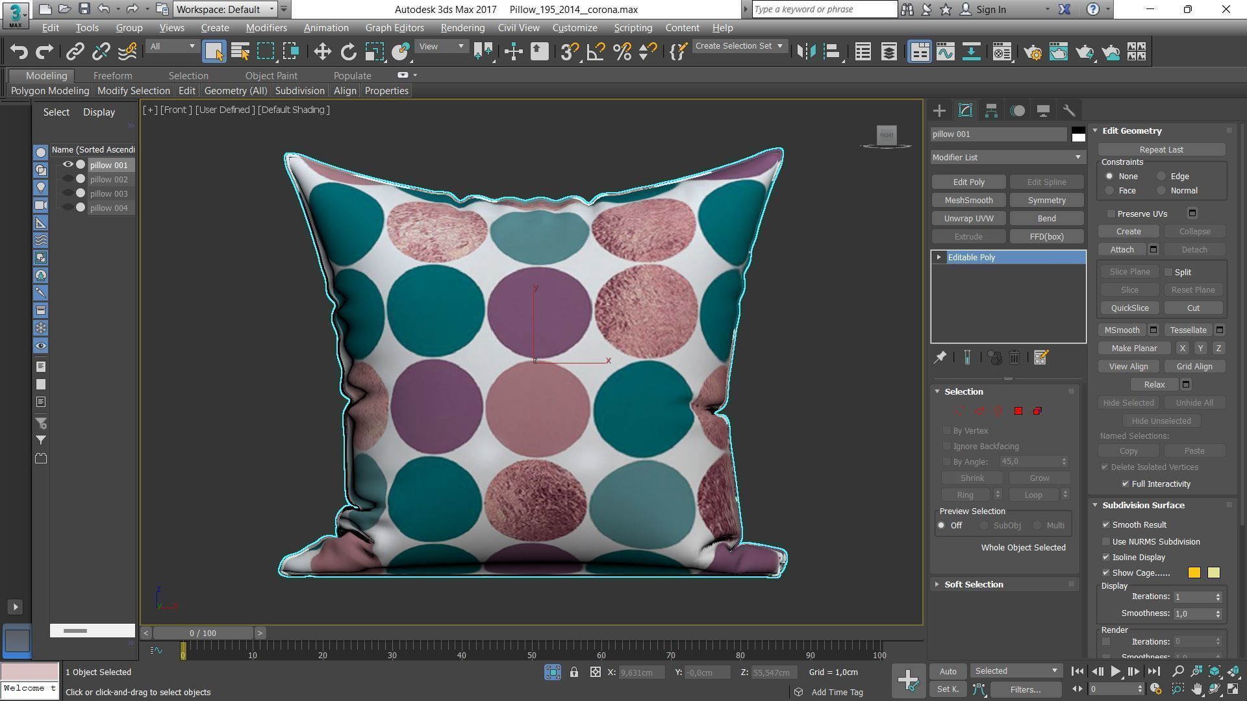Enable Use NURMS Subdivision checkbox
The width and height of the screenshot is (1247, 701).
coord(1106,542)
